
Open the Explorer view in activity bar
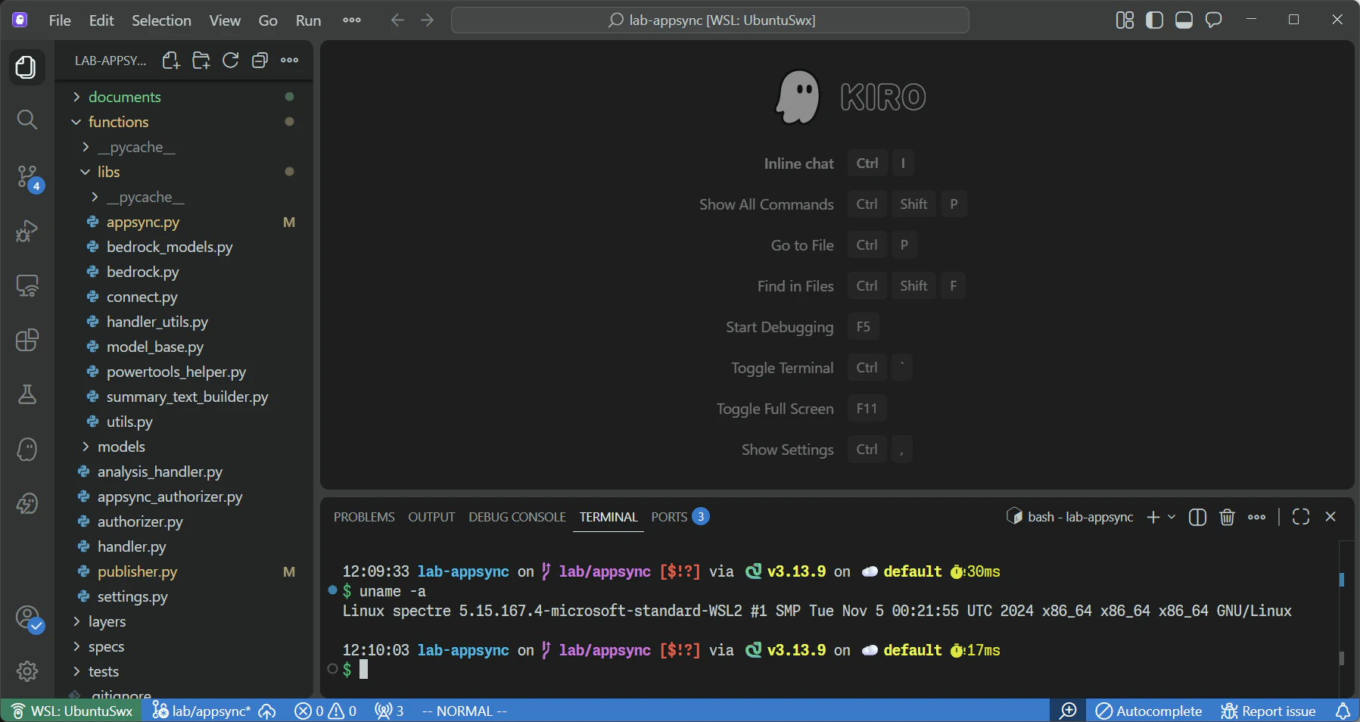coord(26,67)
